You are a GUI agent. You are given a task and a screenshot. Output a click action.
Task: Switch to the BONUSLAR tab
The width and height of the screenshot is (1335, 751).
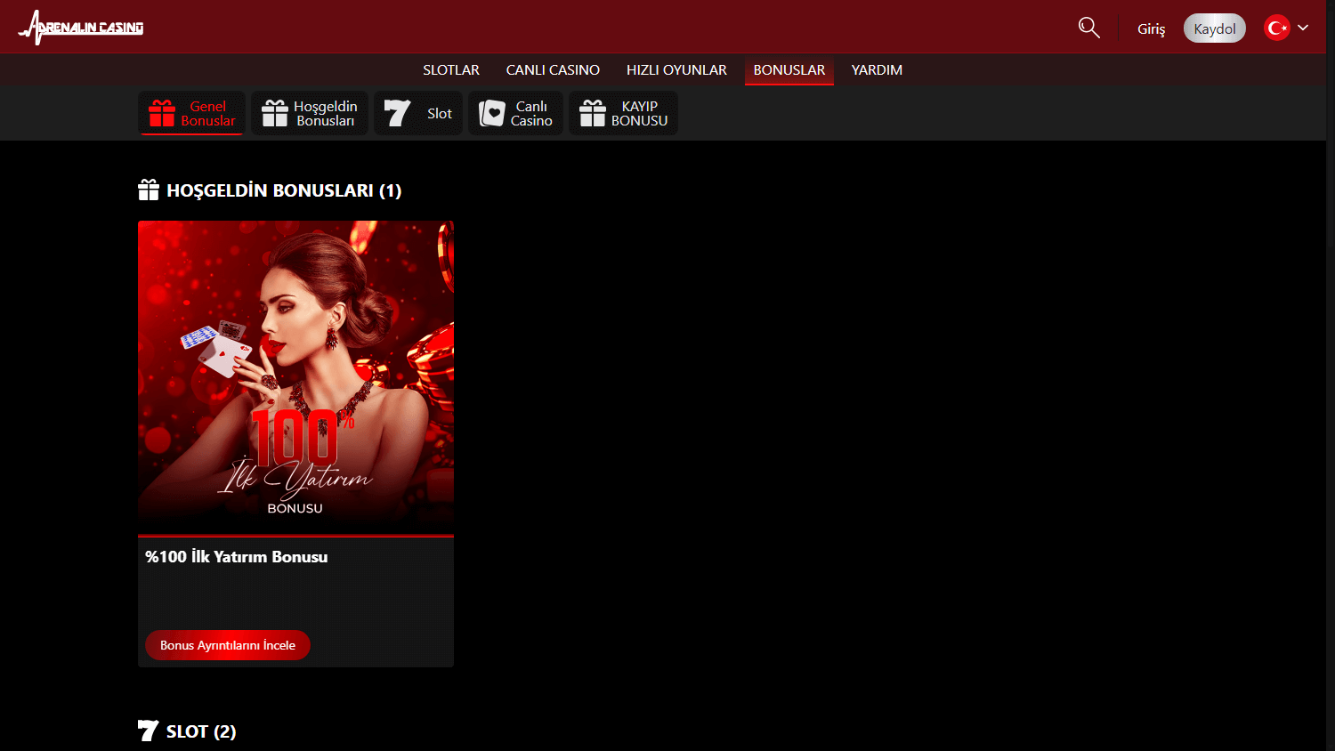[x=789, y=69]
